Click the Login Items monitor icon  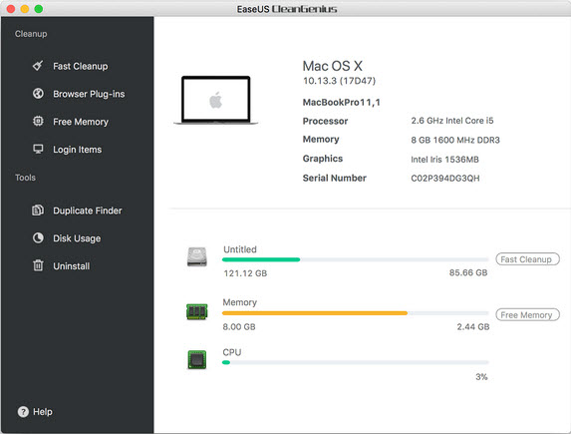click(x=38, y=150)
